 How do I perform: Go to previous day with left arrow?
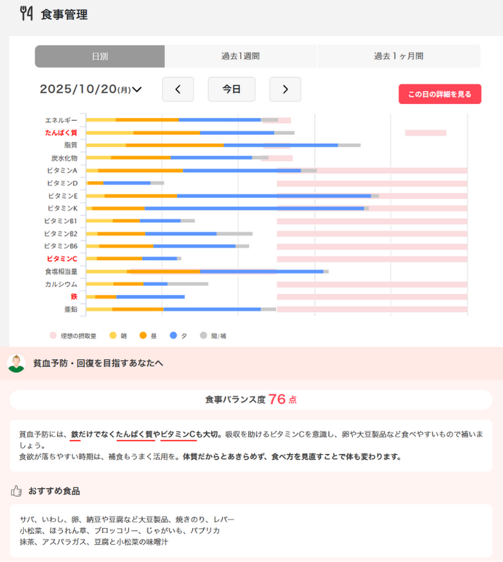(x=178, y=89)
